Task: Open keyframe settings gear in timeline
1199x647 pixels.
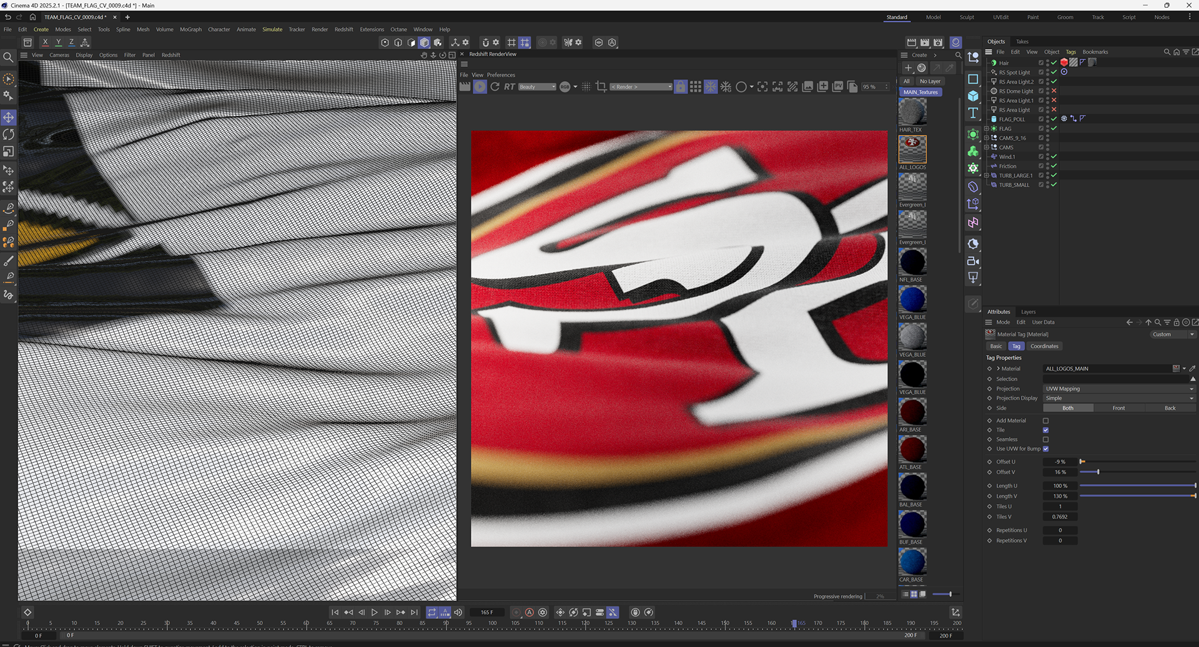Action: (x=543, y=613)
